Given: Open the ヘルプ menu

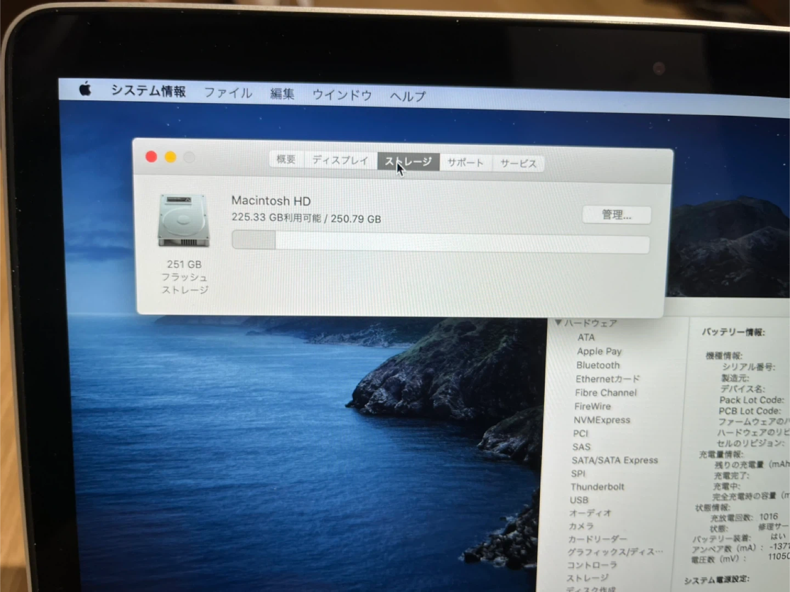Looking at the screenshot, I should (408, 96).
